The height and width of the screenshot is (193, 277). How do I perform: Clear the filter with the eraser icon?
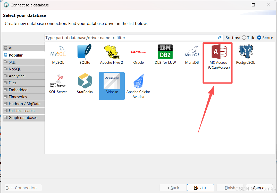[x=220, y=38]
